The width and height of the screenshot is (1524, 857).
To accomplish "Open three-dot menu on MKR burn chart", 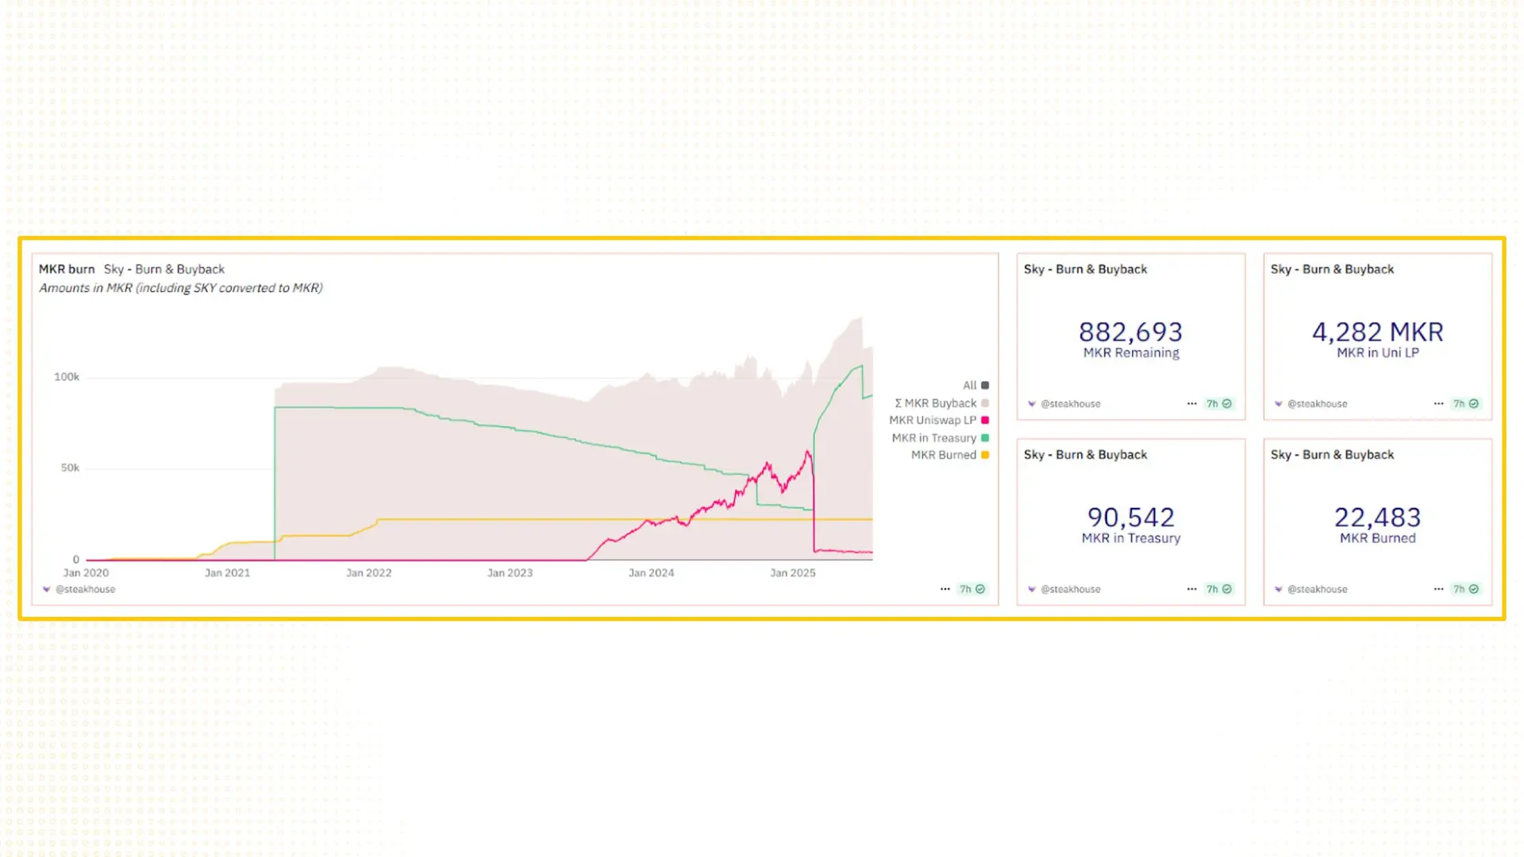I will [945, 589].
